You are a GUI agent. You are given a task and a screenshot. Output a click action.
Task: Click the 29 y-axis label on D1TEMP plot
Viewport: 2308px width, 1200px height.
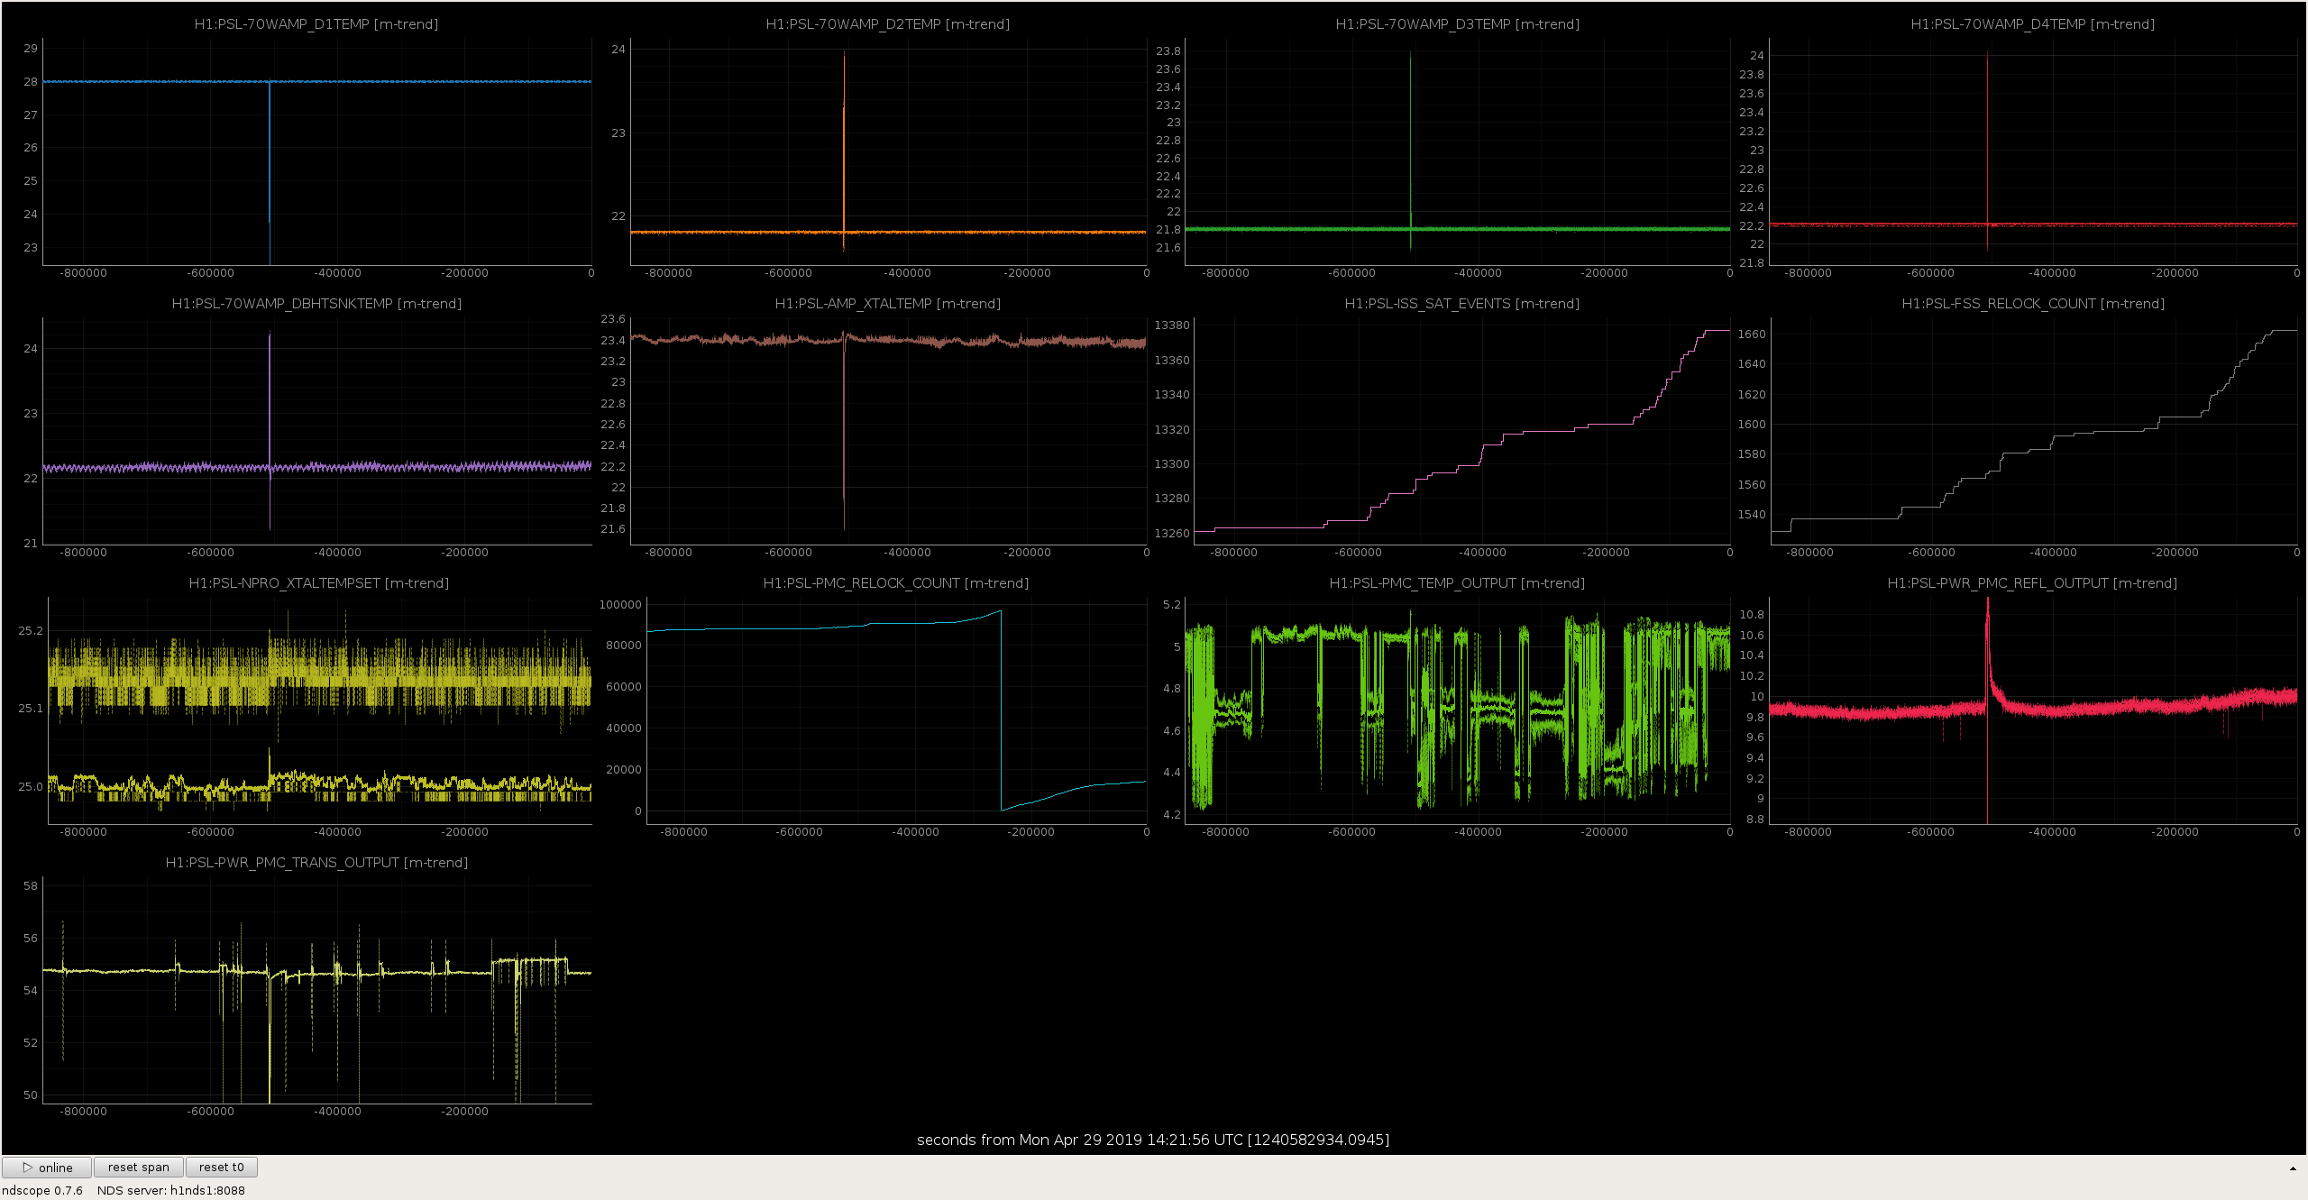[31, 49]
